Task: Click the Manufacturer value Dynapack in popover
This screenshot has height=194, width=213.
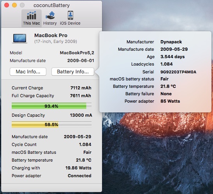Action: click(171, 42)
